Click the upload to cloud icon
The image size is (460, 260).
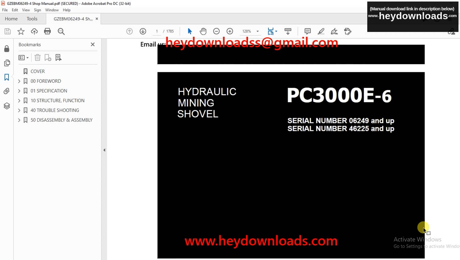(x=34, y=31)
